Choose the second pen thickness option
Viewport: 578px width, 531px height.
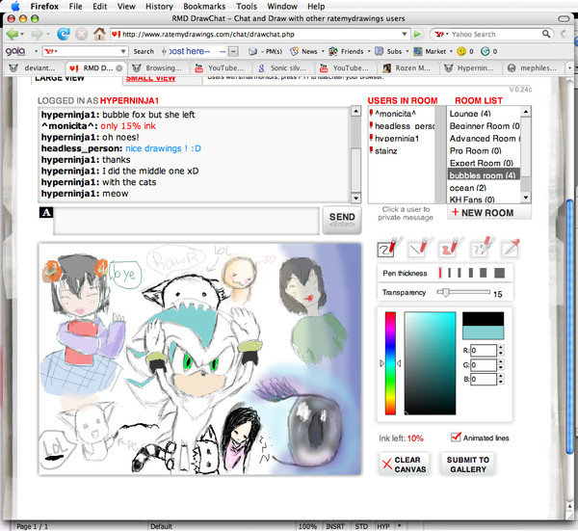(x=449, y=273)
